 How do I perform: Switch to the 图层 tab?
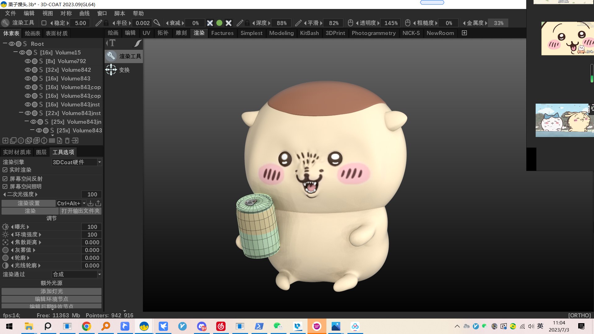pos(41,152)
